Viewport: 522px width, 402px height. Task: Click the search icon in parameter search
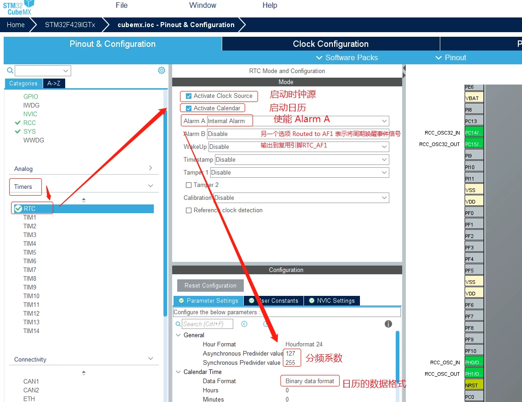[178, 324]
